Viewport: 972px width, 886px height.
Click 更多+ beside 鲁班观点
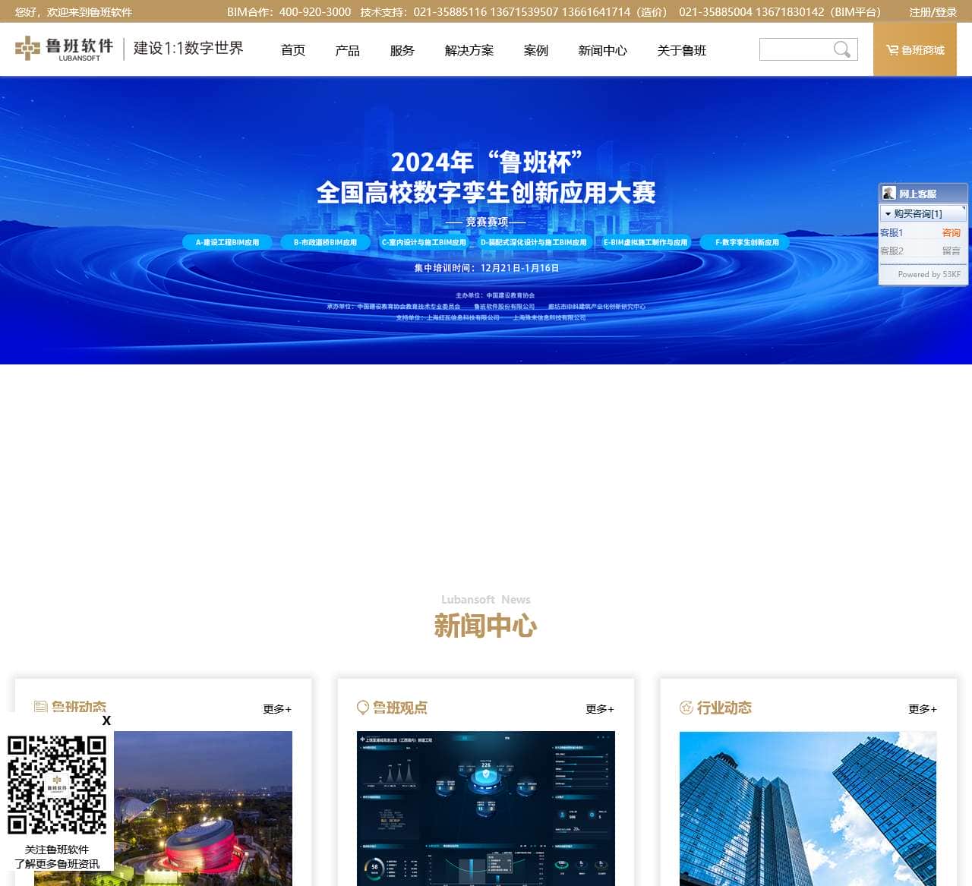click(600, 709)
